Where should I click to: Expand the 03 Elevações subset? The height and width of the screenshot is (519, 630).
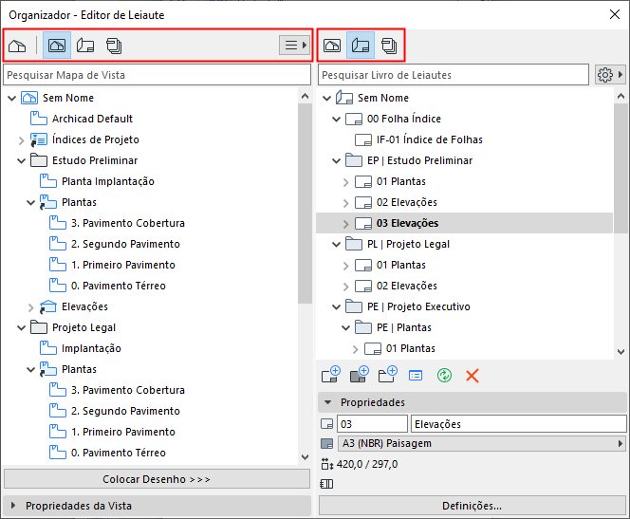[346, 224]
